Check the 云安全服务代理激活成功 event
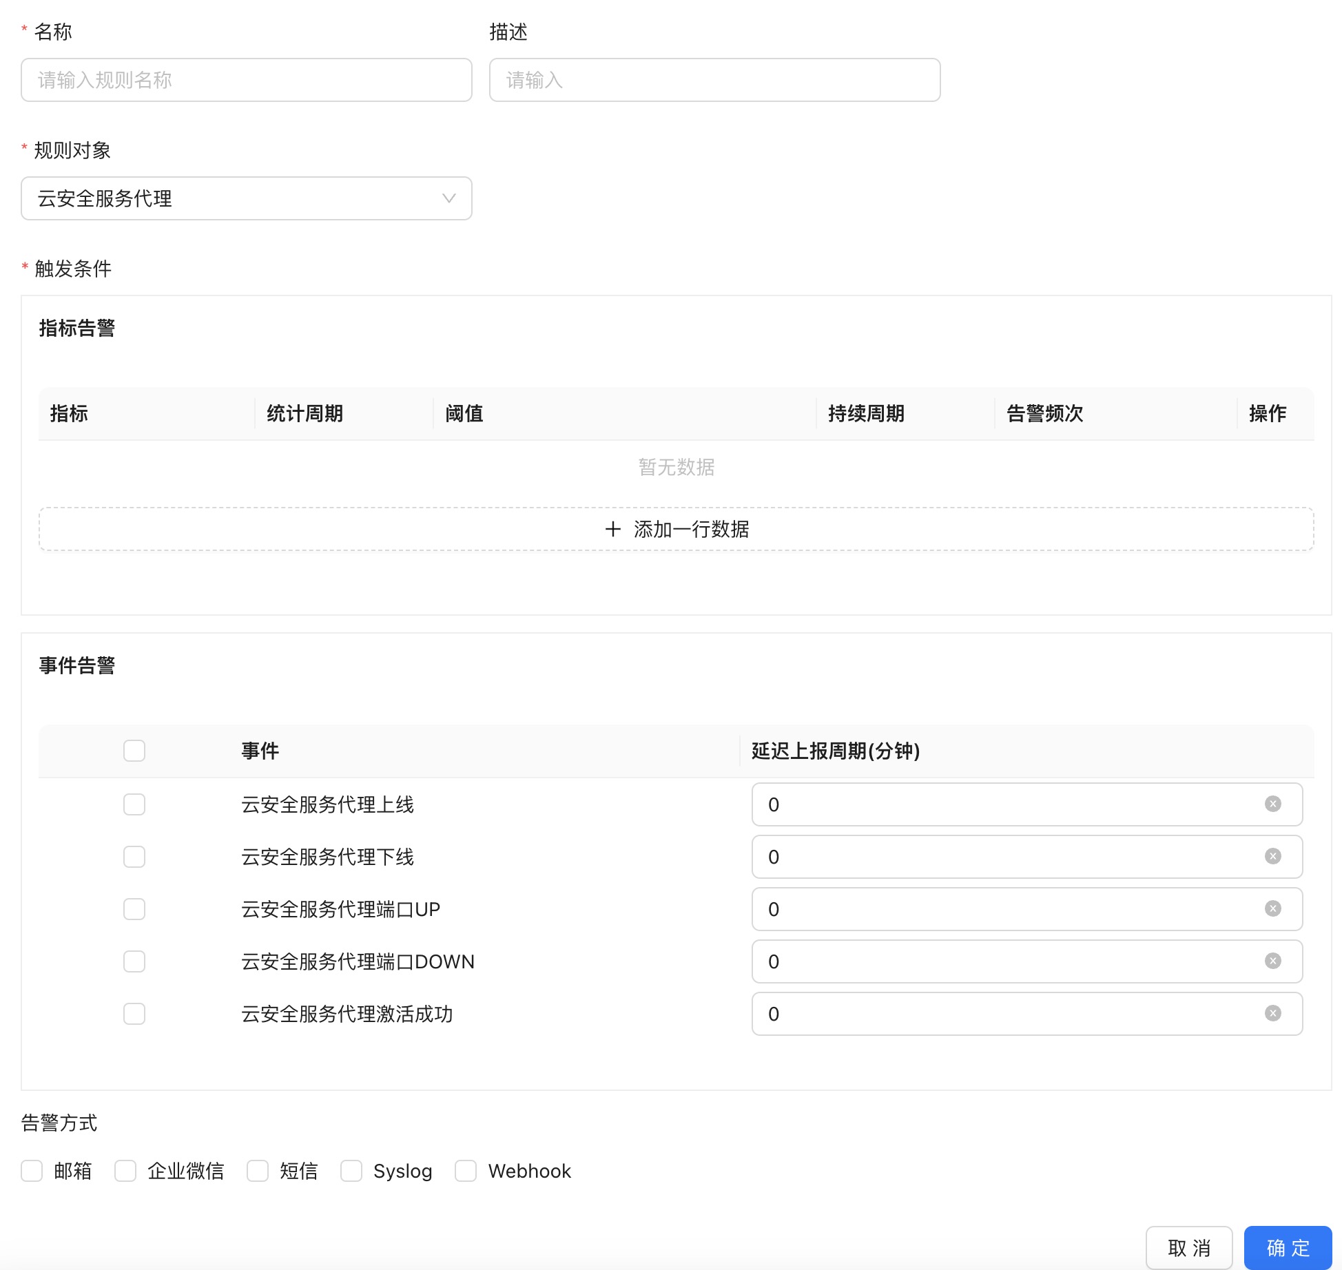 pos(134,1013)
